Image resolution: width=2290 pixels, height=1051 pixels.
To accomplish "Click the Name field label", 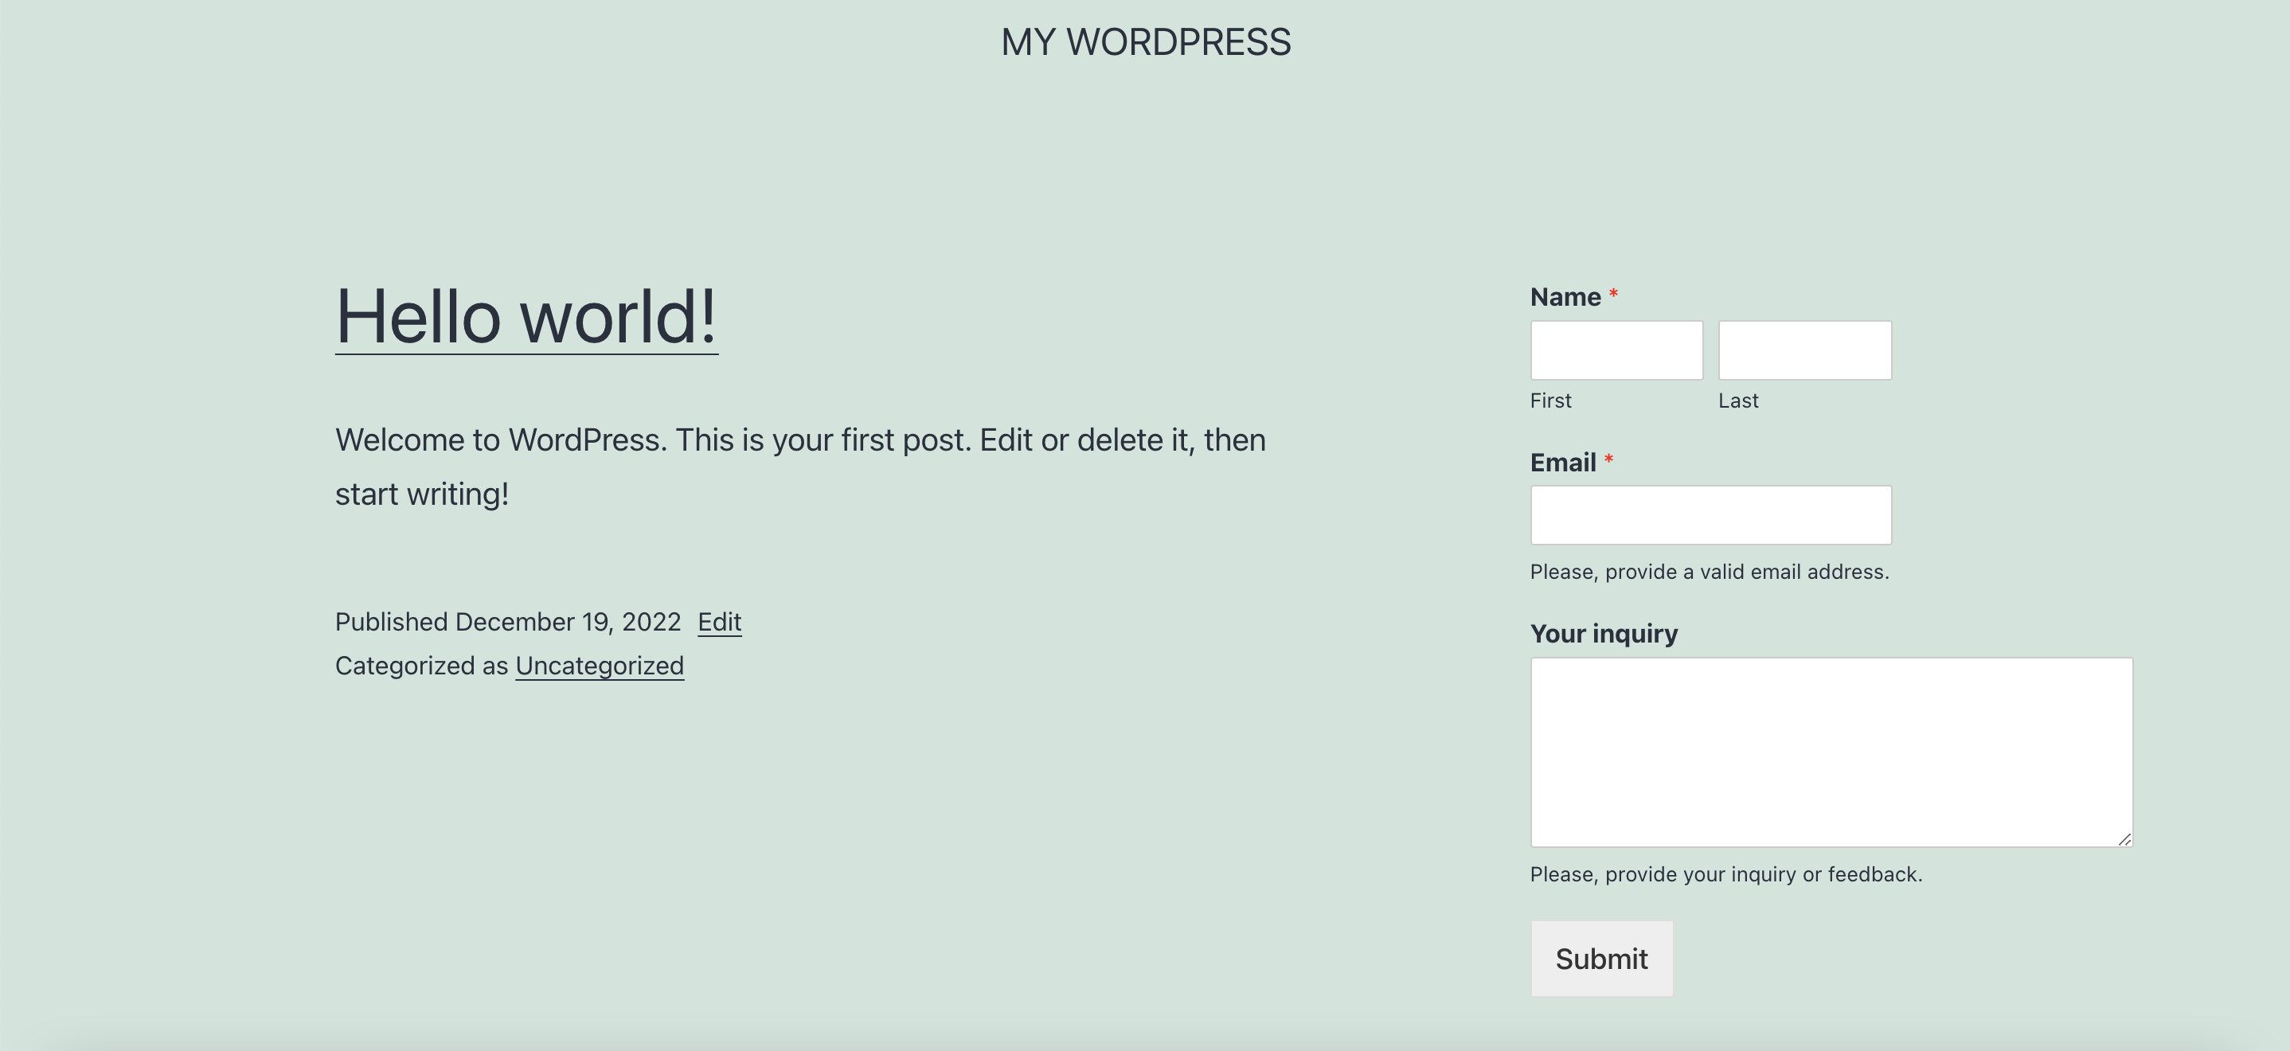I will (1565, 297).
